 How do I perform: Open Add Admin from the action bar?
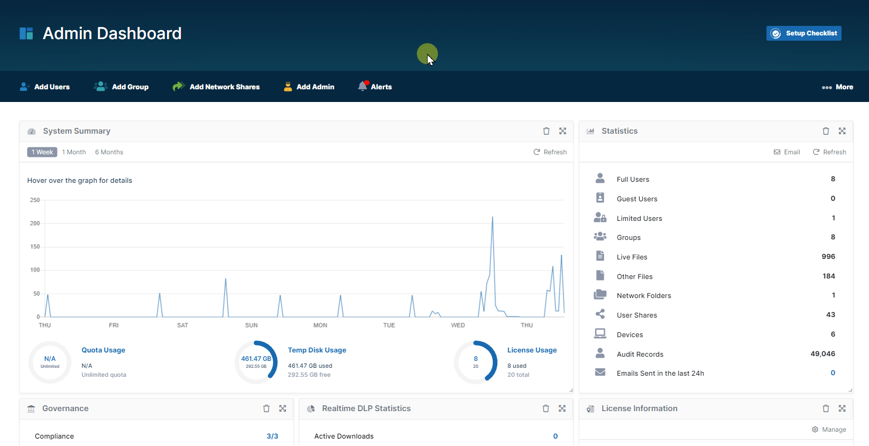(309, 87)
